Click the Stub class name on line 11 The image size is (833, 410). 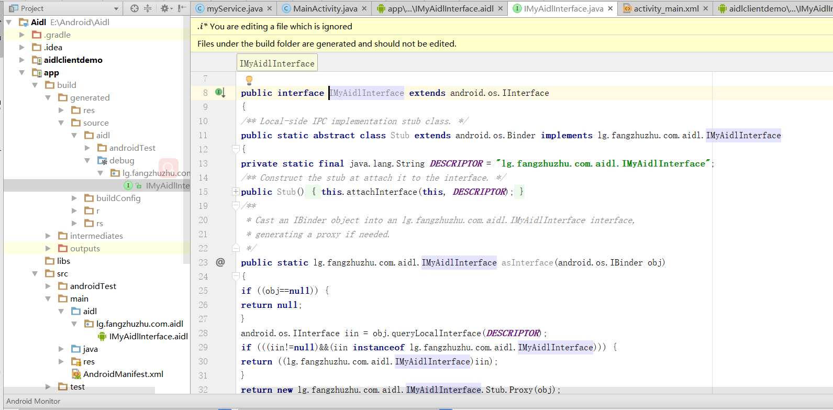(400, 135)
